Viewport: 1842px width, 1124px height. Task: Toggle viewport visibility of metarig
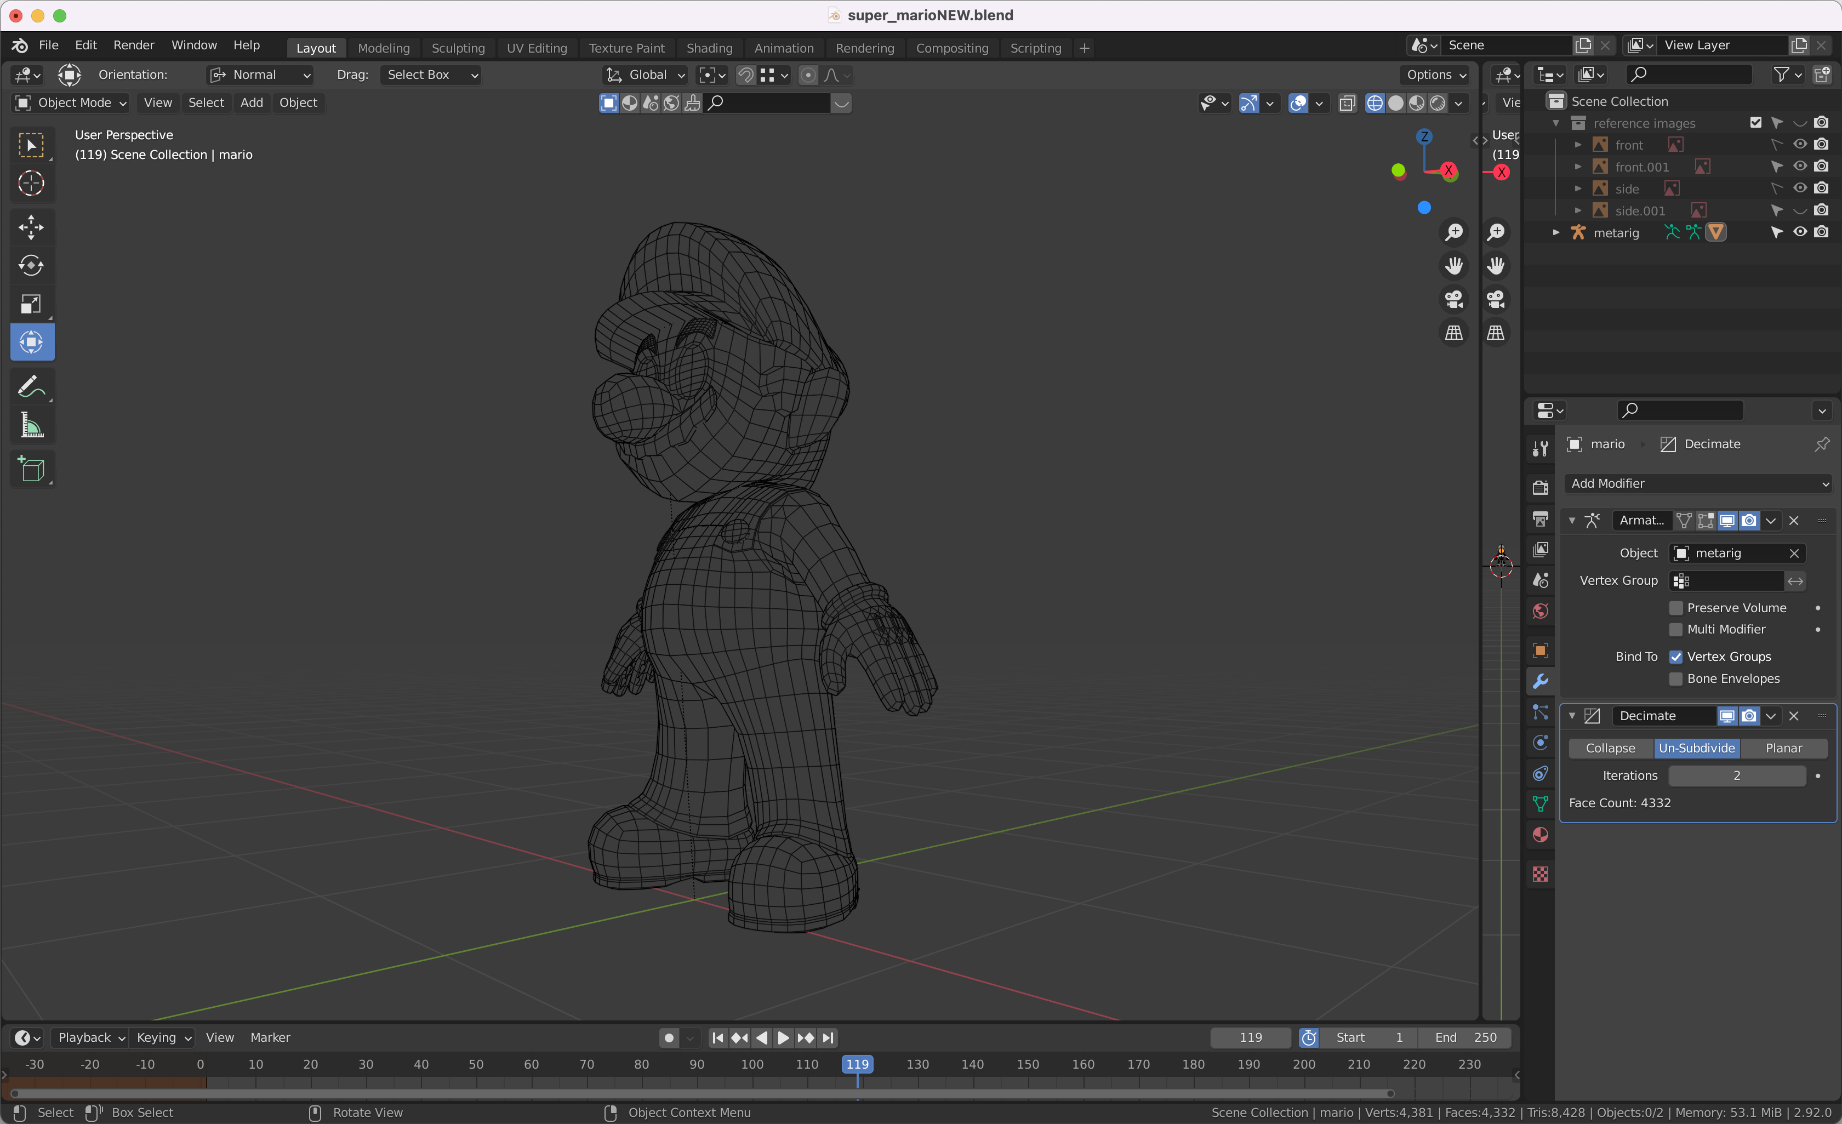(1800, 232)
